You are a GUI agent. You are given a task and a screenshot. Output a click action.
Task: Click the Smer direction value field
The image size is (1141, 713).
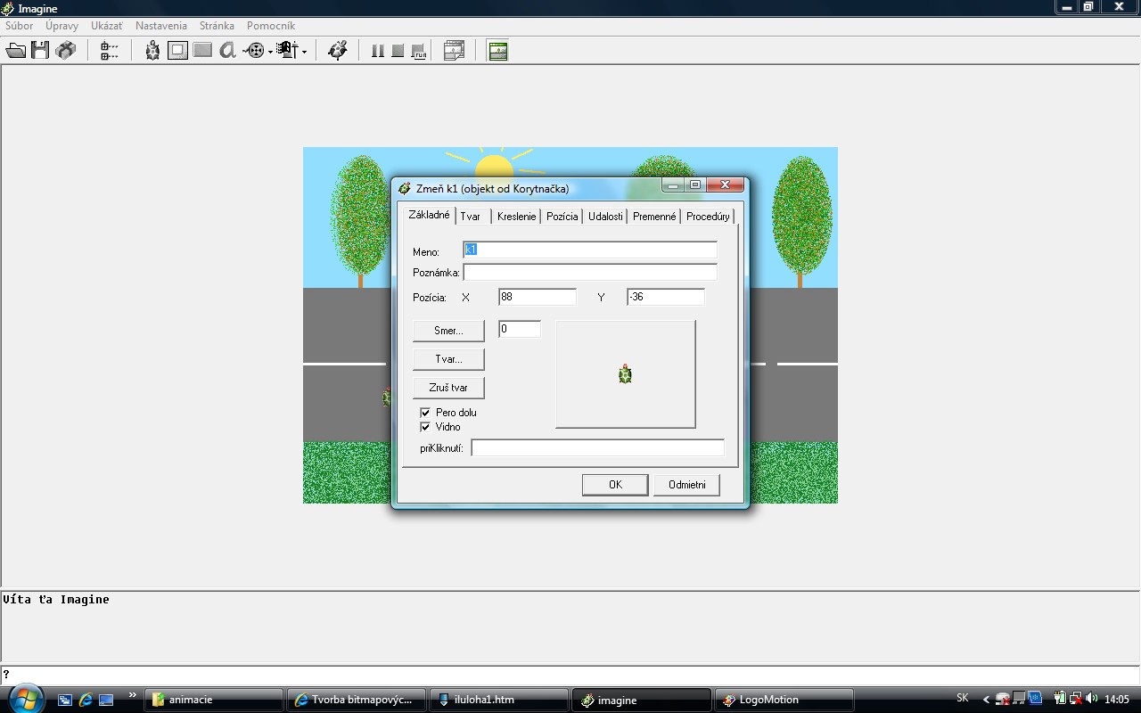(x=520, y=329)
